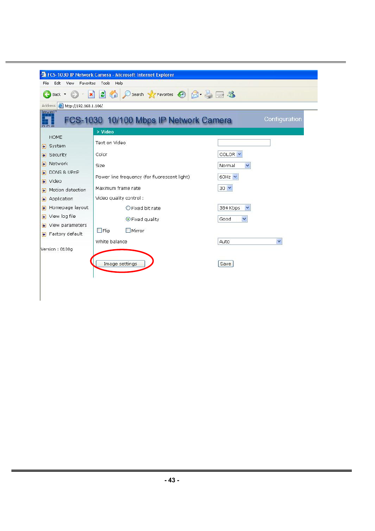Open Back button history dropdown arrow

click(65, 94)
